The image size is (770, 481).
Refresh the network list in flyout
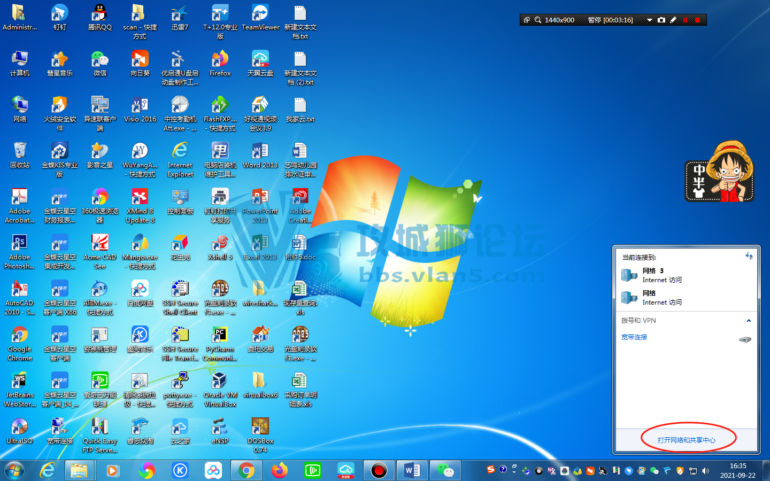tap(749, 257)
